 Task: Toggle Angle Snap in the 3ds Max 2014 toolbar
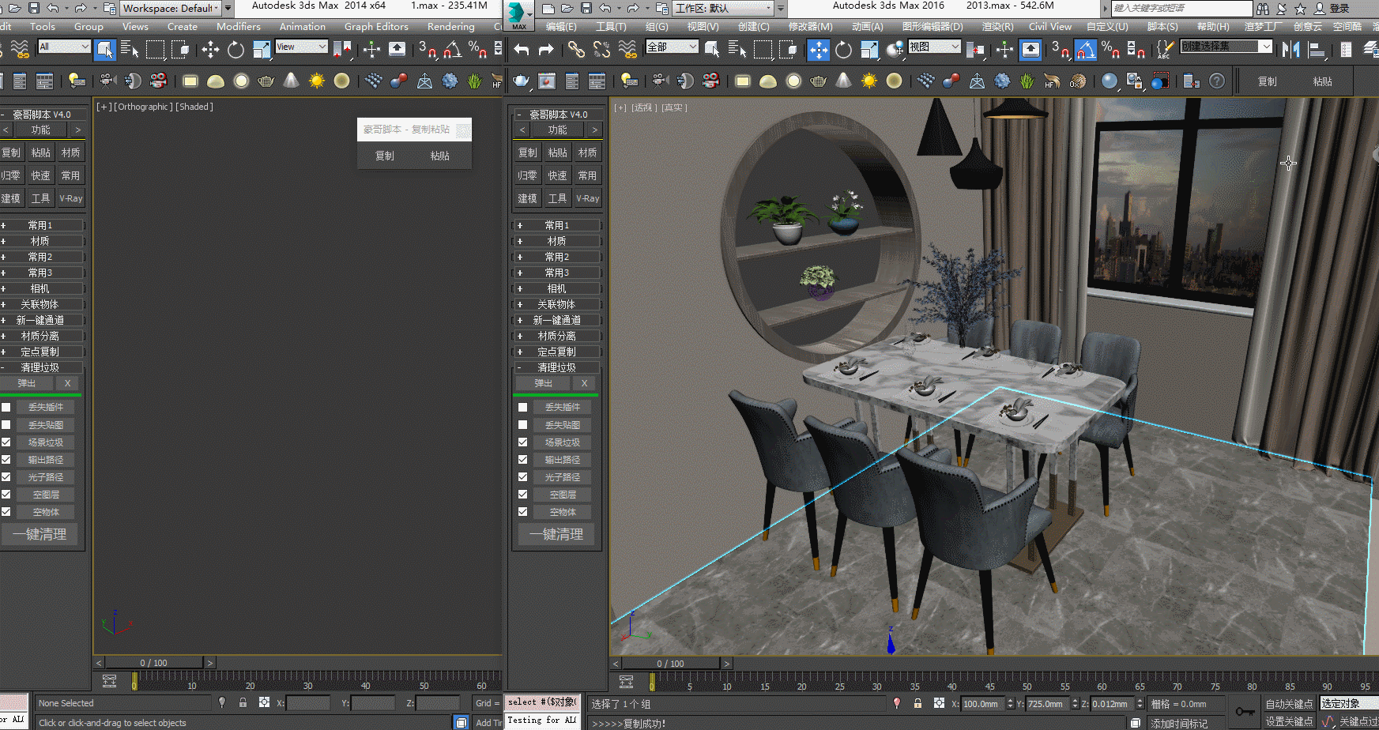452,50
